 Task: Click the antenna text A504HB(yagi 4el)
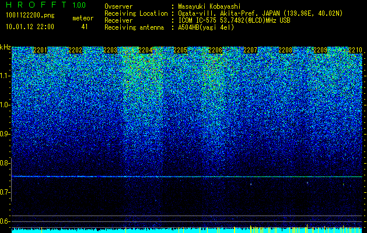pyautogui.click(x=206, y=27)
